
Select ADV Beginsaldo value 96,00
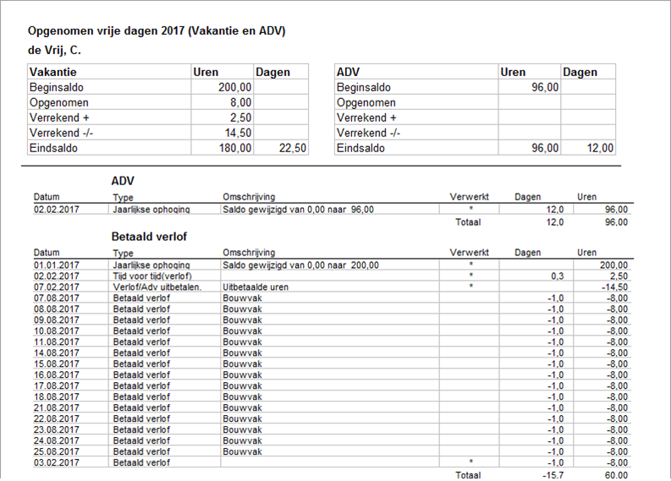point(545,87)
